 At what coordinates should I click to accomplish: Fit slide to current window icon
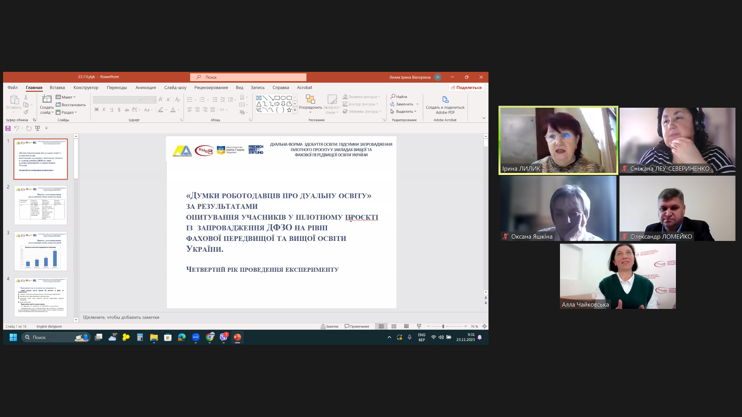click(485, 326)
